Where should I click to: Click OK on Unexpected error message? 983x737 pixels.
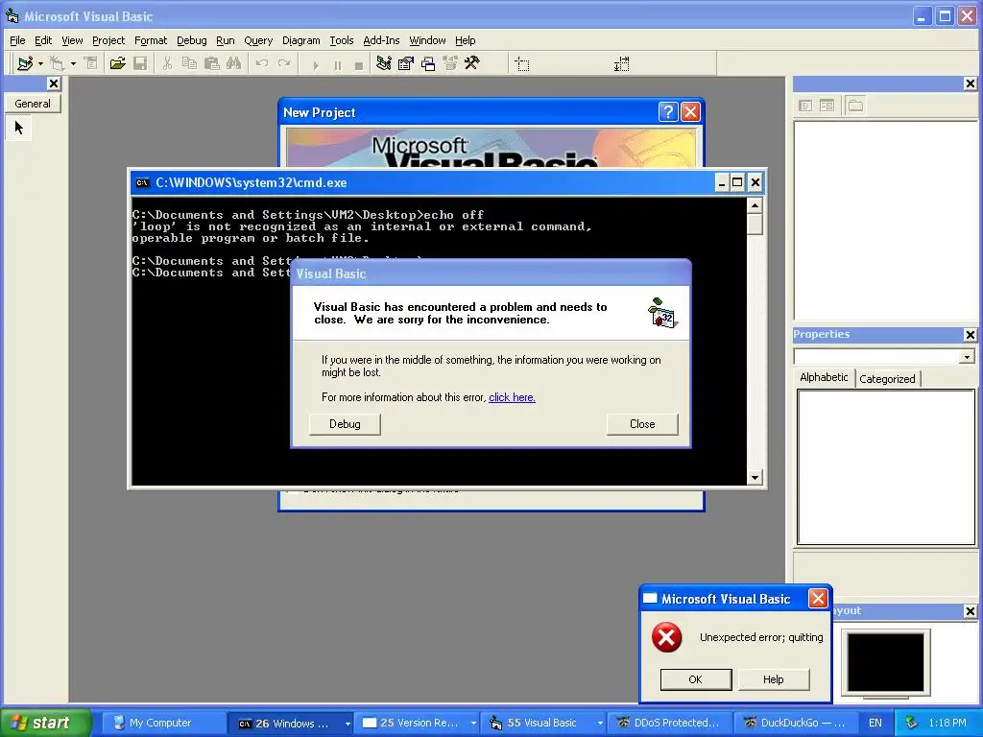(696, 679)
